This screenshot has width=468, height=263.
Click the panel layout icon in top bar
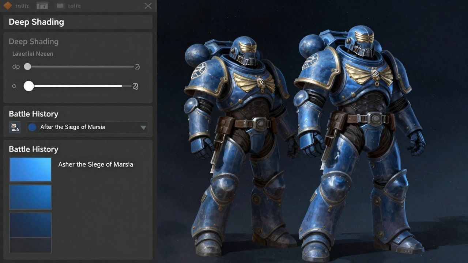[x=42, y=6]
